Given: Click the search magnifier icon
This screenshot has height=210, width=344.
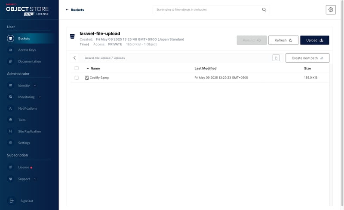Looking at the screenshot, I should [x=264, y=9].
